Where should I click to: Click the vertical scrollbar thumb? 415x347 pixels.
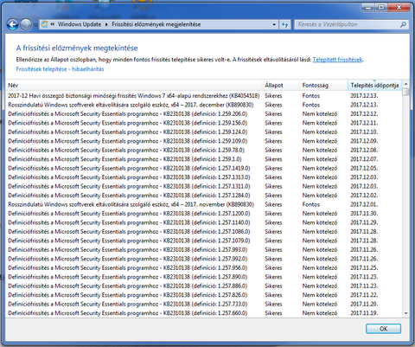pos(405,92)
